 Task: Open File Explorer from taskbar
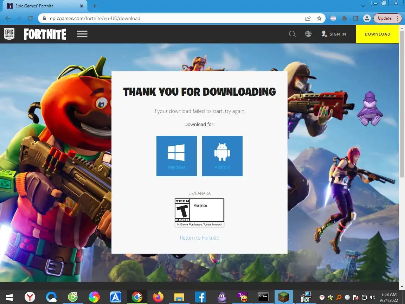179,297
